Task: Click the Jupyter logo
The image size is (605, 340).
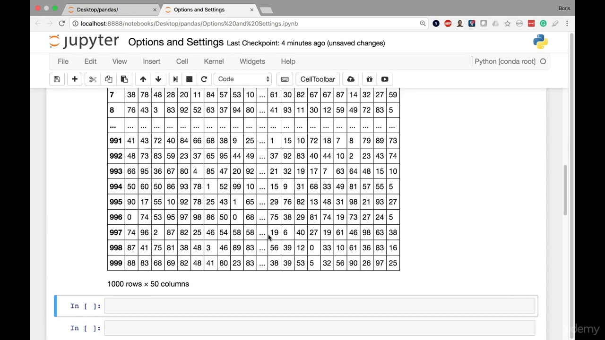Action: click(x=84, y=42)
